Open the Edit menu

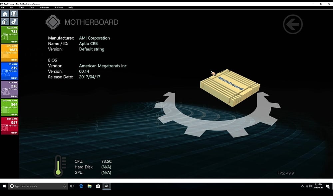pos(11,7)
